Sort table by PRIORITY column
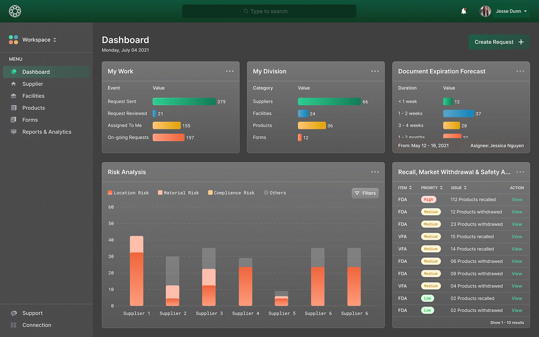The height and width of the screenshot is (337, 539). click(x=432, y=187)
